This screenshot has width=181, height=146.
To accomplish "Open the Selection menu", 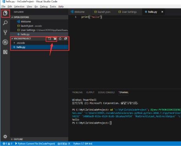I will [19, 6].
